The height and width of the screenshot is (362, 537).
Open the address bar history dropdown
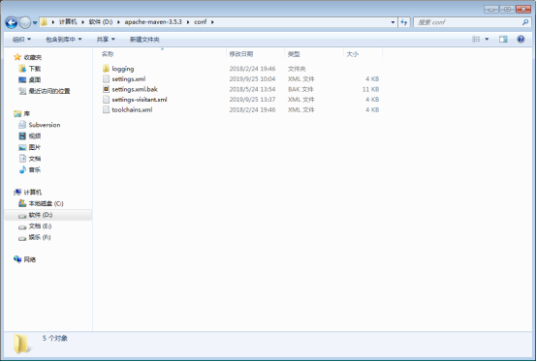coord(393,22)
